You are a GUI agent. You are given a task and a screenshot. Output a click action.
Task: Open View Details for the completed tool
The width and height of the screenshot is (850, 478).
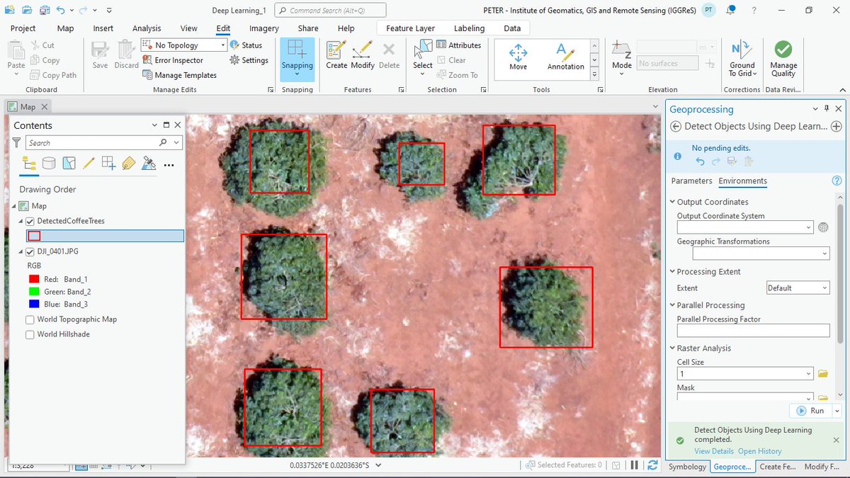713,451
